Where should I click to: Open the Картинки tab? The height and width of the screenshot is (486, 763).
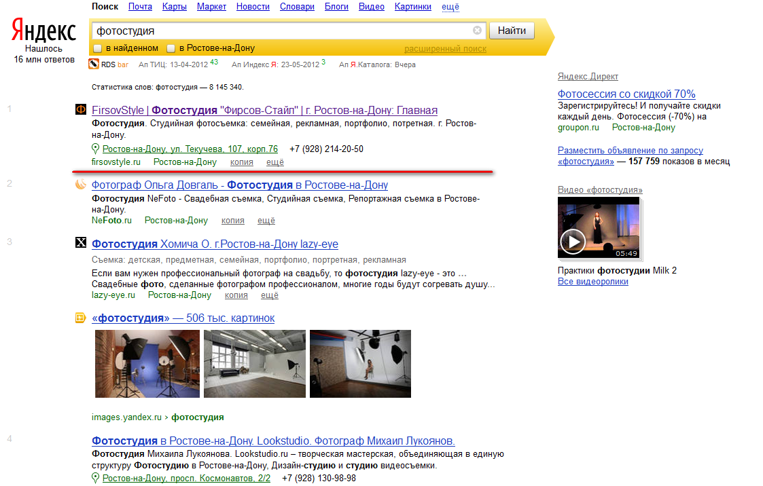click(413, 7)
